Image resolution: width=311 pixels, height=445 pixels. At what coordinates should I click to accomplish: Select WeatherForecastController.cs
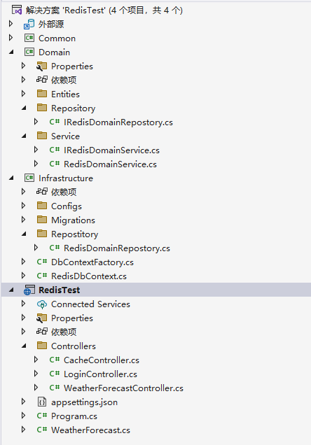[123, 388]
